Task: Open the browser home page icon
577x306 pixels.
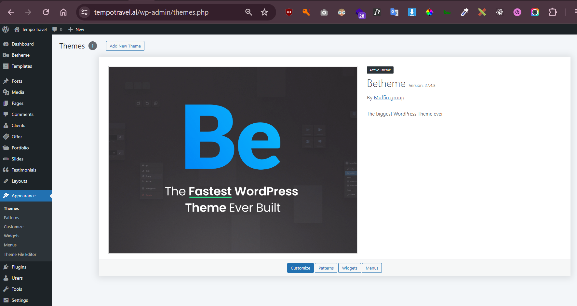Action: (x=63, y=12)
